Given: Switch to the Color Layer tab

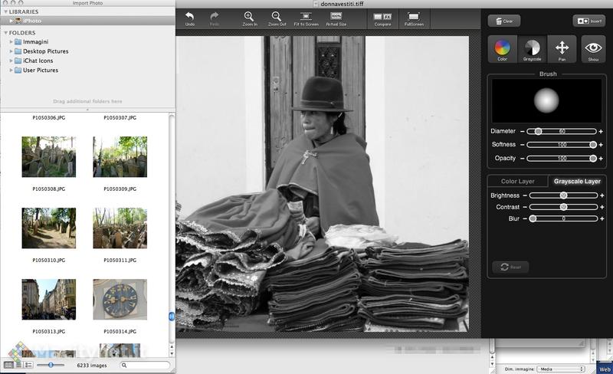Looking at the screenshot, I should click(x=517, y=182).
